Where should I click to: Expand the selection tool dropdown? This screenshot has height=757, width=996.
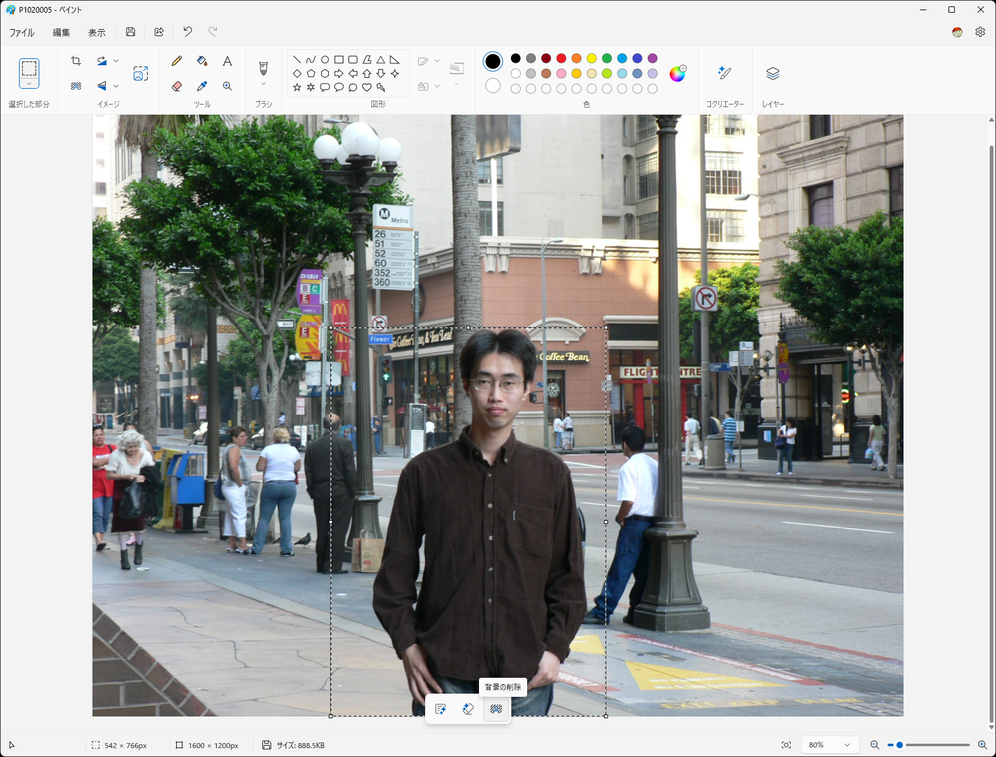click(x=29, y=84)
